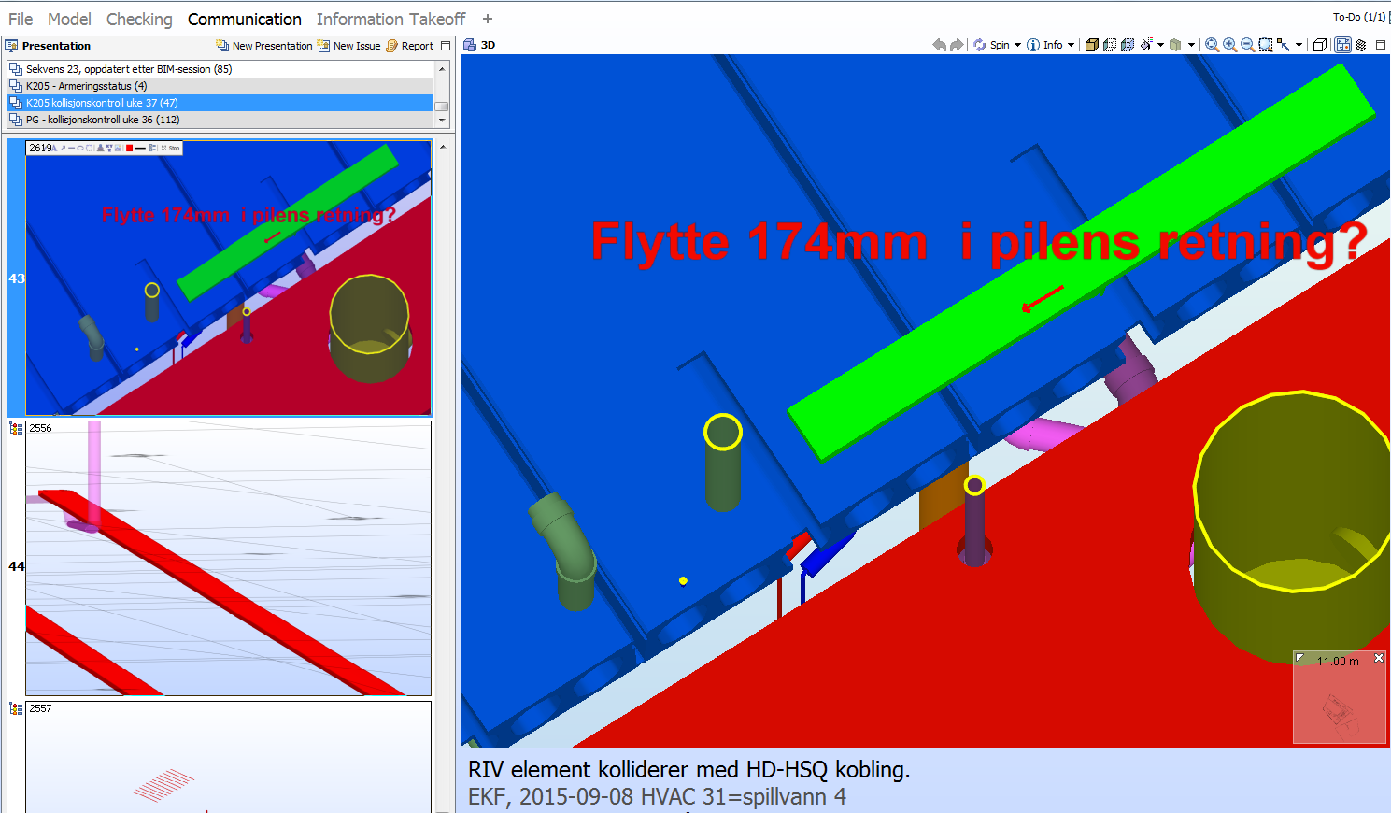This screenshot has height=813, width=1391.
Task: Click the stacked layers floors icon
Action: click(1360, 45)
